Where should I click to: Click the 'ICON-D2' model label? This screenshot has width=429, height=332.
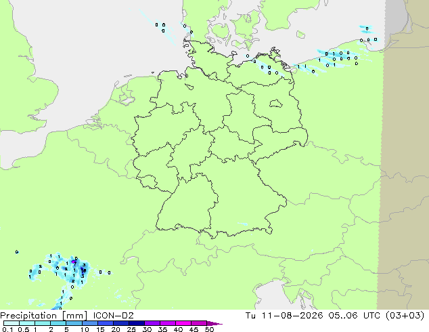click(113, 316)
